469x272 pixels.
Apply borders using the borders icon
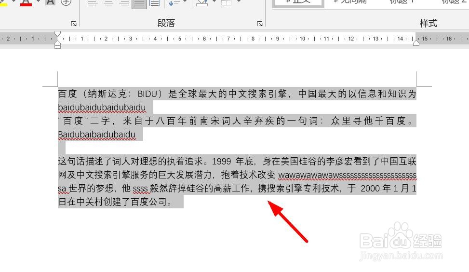click(x=227, y=3)
